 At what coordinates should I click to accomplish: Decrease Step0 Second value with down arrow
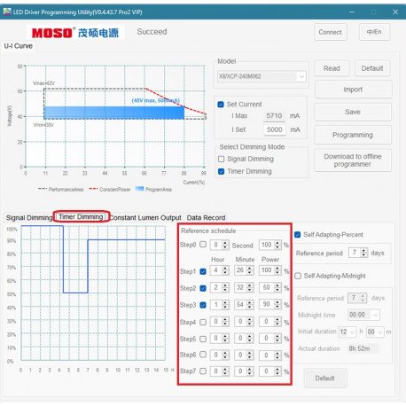pyautogui.click(x=225, y=246)
